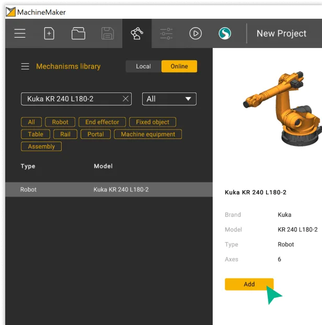Filter by End effector tag

[x=102, y=122]
